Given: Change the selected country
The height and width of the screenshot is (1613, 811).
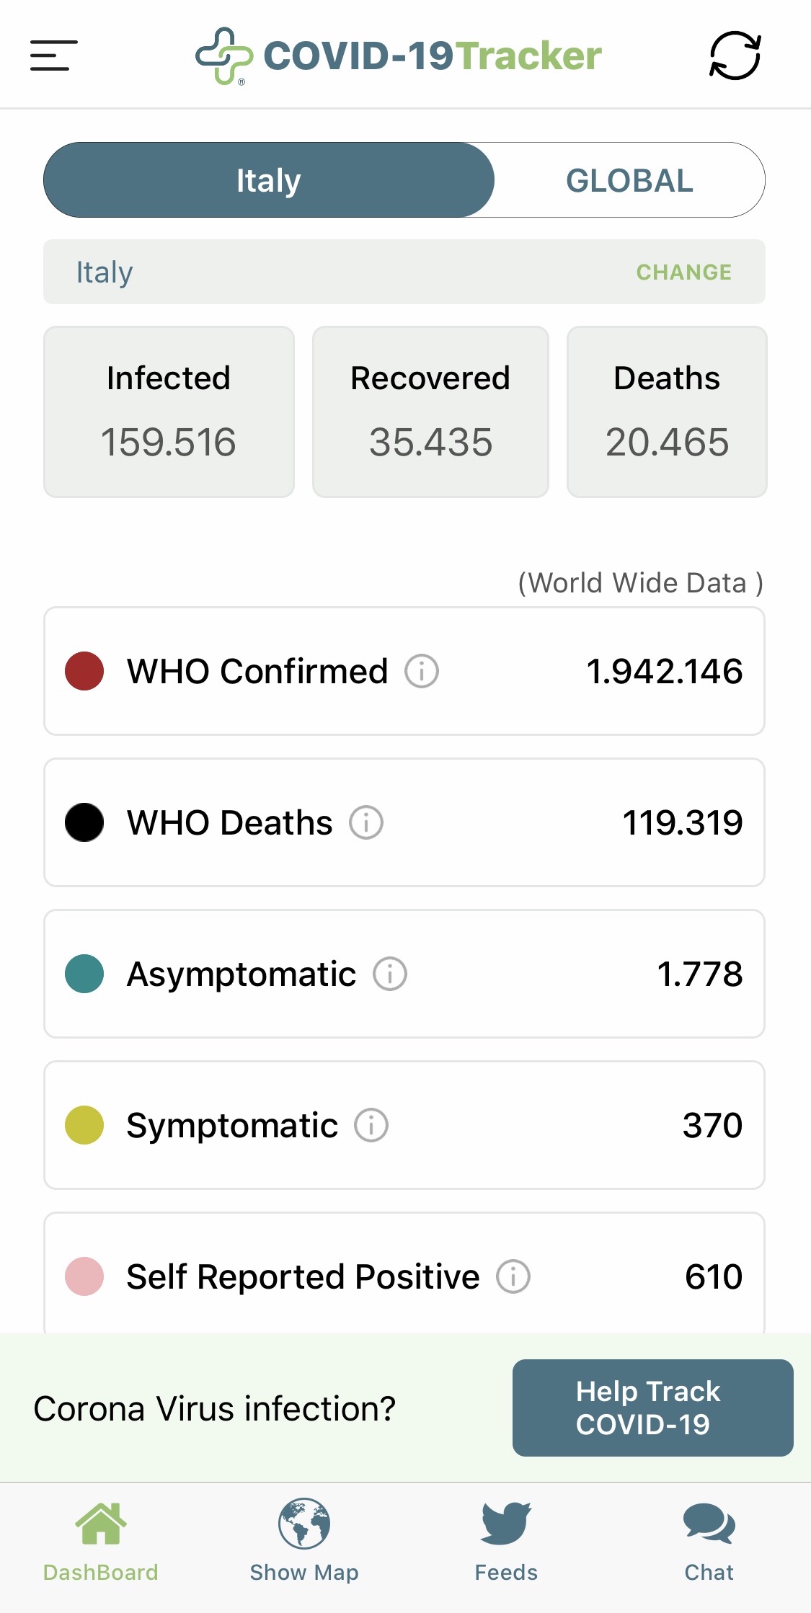Looking at the screenshot, I should [683, 272].
